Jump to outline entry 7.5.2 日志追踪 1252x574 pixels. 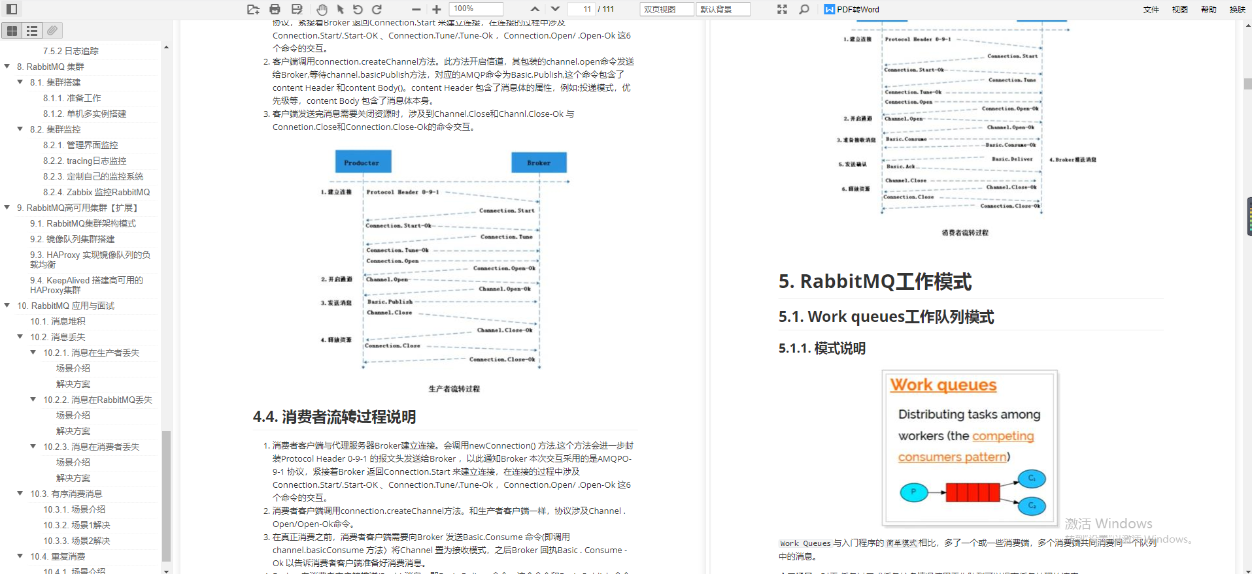point(71,51)
